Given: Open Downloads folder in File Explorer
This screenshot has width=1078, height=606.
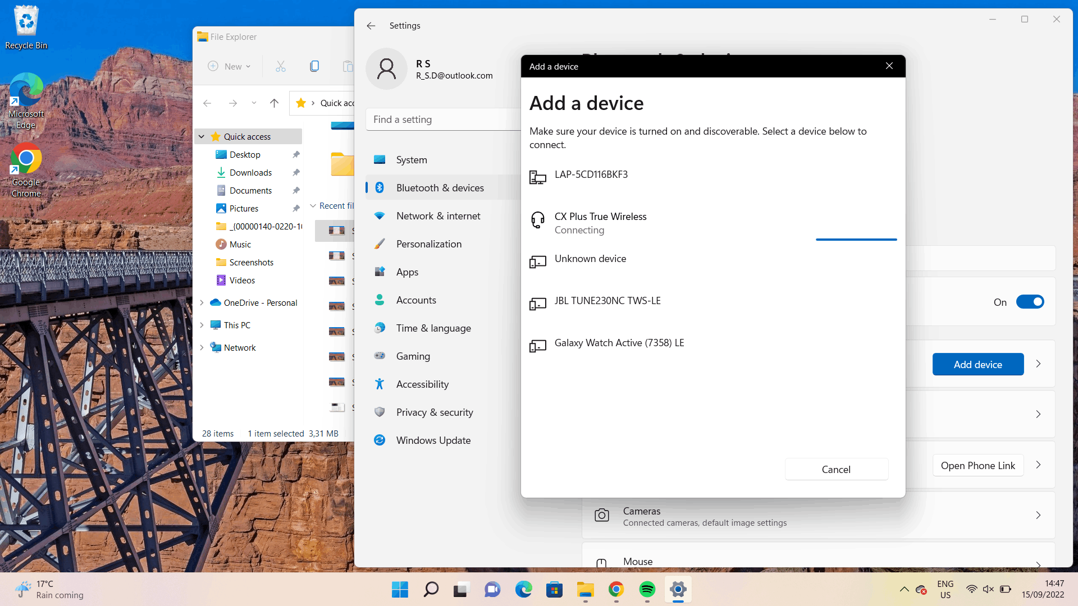Looking at the screenshot, I should pyautogui.click(x=250, y=172).
